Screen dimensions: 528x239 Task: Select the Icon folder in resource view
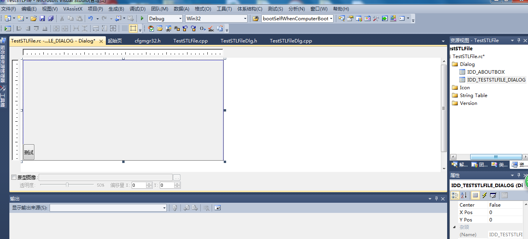(465, 87)
